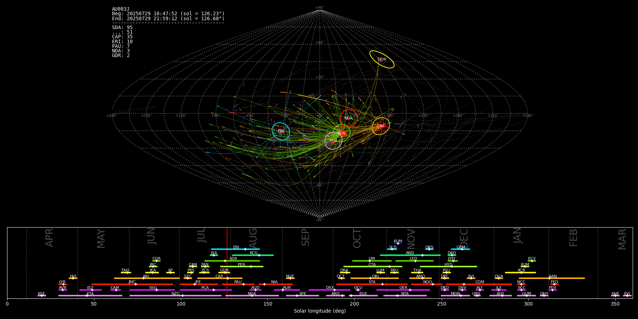Select the orange CAP radiant circle in sky map
The image size is (638, 319).
coord(381,126)
